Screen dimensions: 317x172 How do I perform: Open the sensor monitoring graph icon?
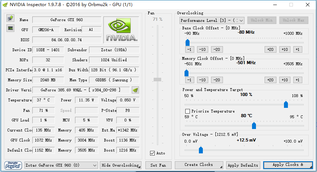click(x=10, y=28)
